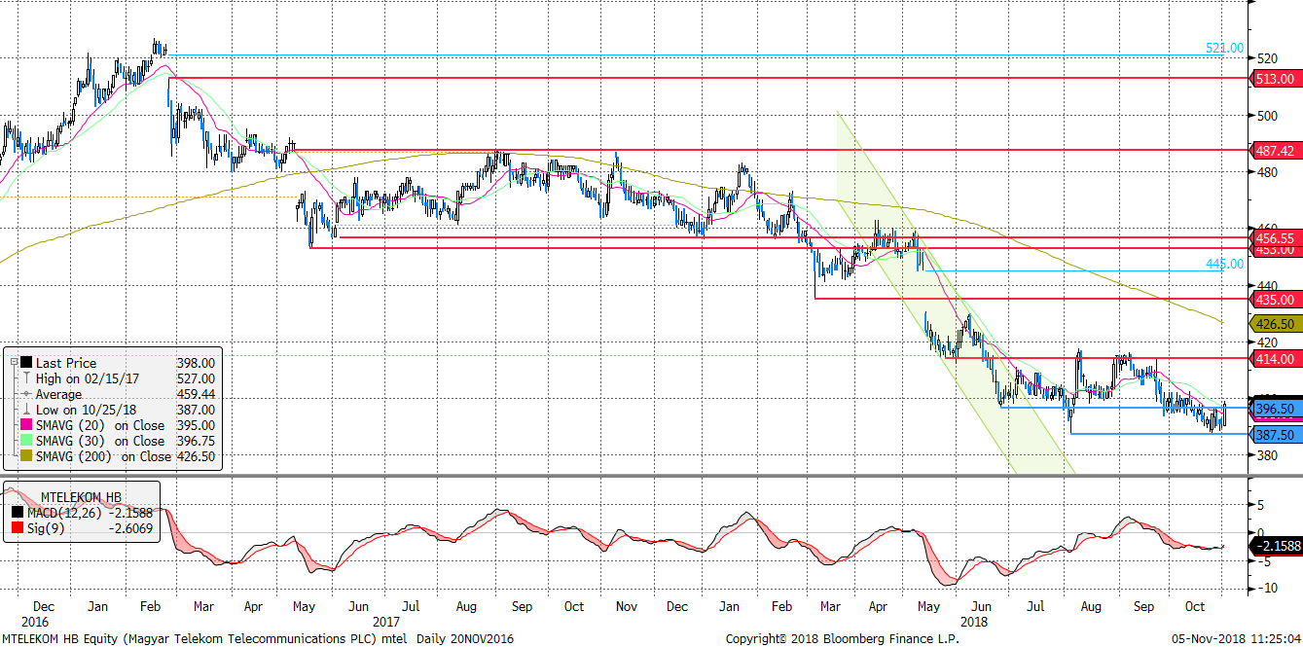The height and width of the screenshot is (647, 1303).
Task: Click the 435.00 red price tag
Action: 1274,300
